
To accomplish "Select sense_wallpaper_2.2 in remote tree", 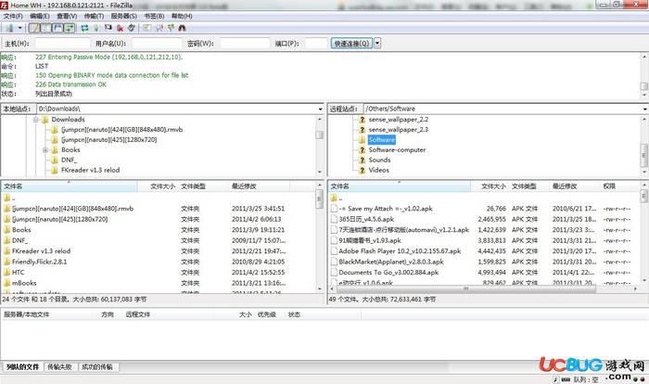I will click(x=398, y=120).
